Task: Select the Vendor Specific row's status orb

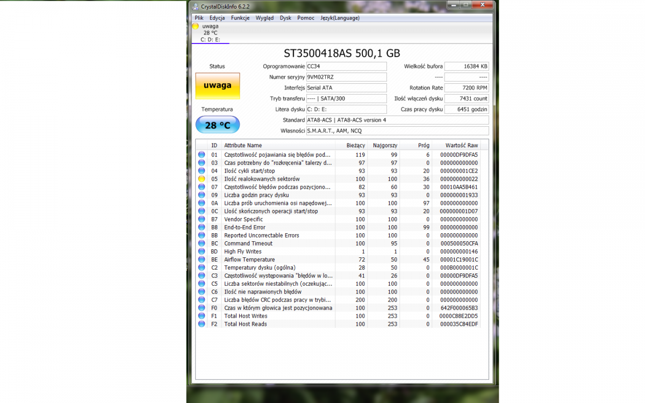Action: [202, 219]
